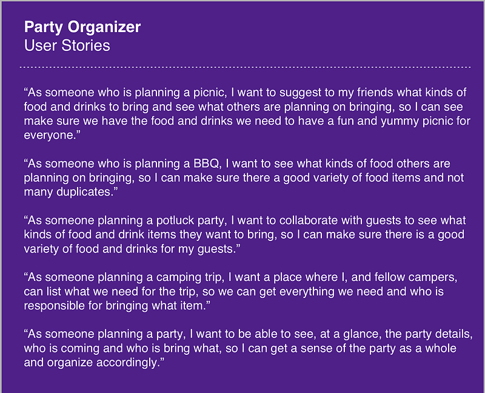Click the word 'everyone.' ending first story
The image size is (485, 393).
tap(50, 135)
